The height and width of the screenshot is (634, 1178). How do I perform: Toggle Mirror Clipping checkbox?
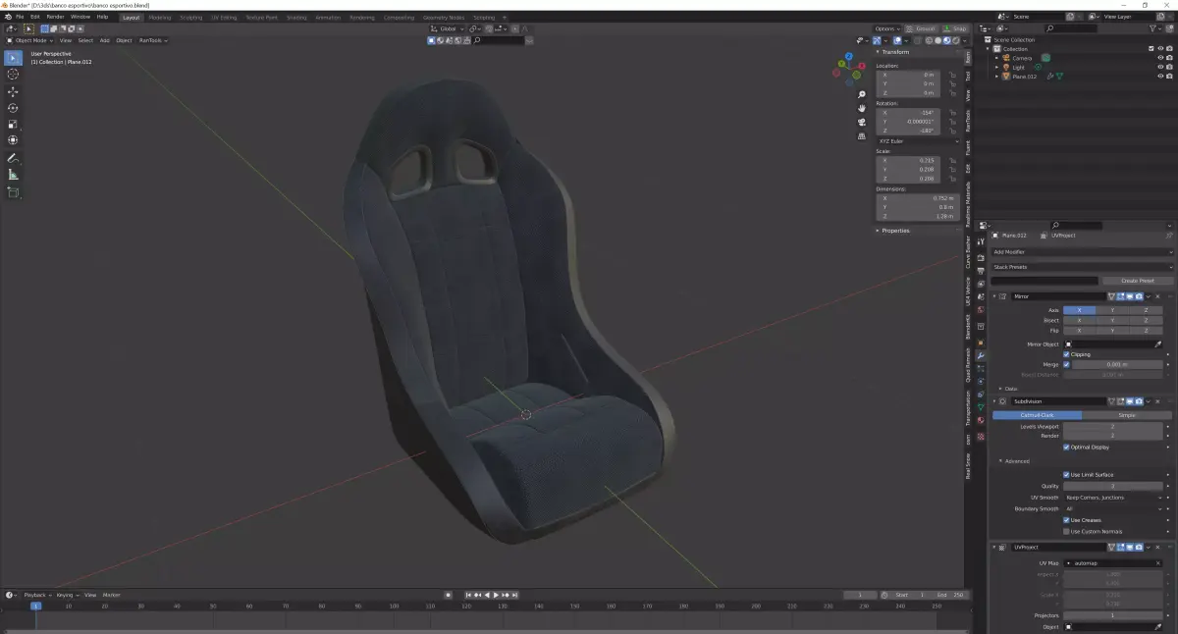[1067, 354]
